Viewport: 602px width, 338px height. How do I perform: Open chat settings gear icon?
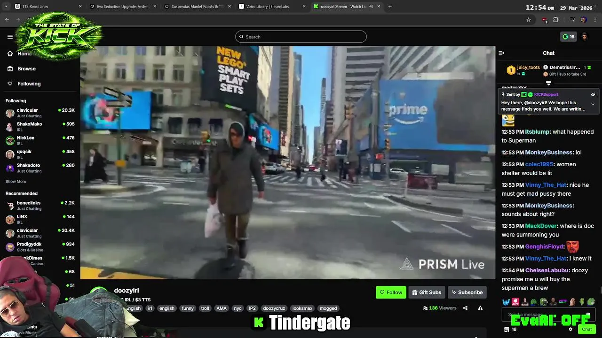click(570, 330)
